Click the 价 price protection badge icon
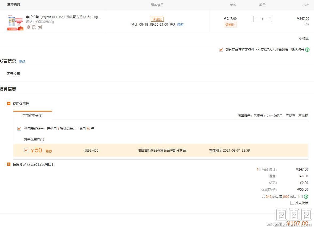The image size is (314, 229). 34,27
